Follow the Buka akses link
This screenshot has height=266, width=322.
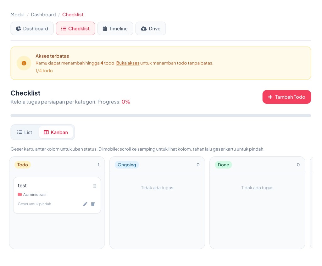click(x=128, y=63)
